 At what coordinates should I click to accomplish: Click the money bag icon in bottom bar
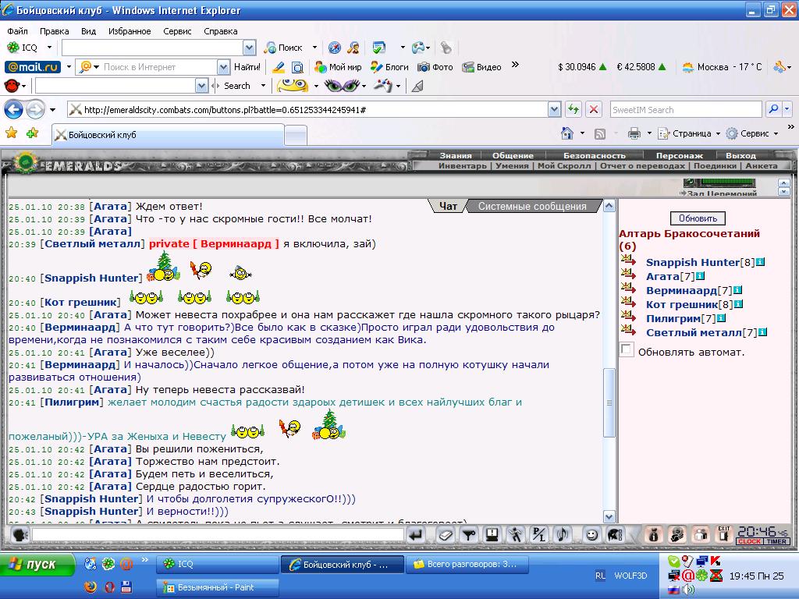(654, 535)
